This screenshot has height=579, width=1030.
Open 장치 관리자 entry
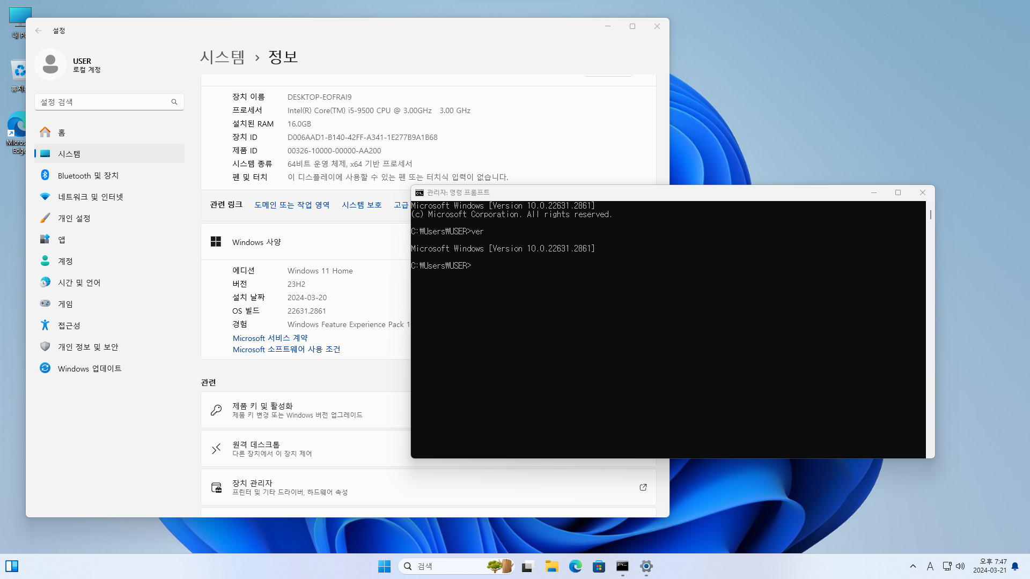click(429, 487)
